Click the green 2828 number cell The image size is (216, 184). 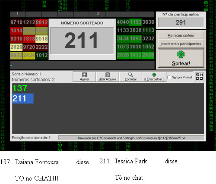point(123,55)
